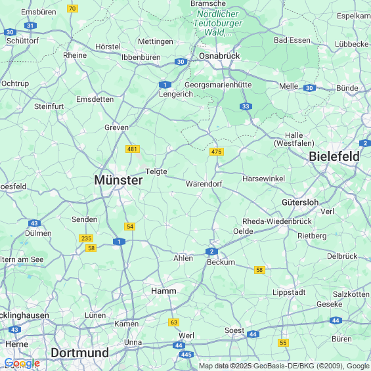
Task: Click the Nördlicher Teutoburger Wald park label
Action: pos(218,23)
